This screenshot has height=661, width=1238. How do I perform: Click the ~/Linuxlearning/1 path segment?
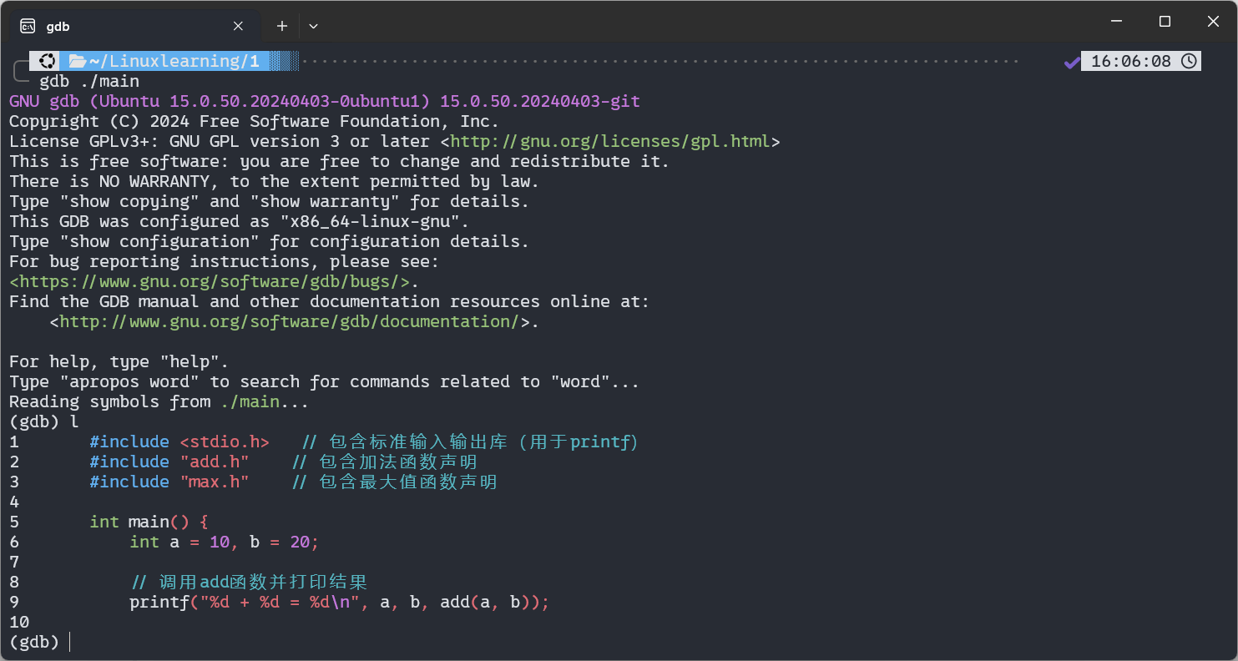click(x=174, y=61)
